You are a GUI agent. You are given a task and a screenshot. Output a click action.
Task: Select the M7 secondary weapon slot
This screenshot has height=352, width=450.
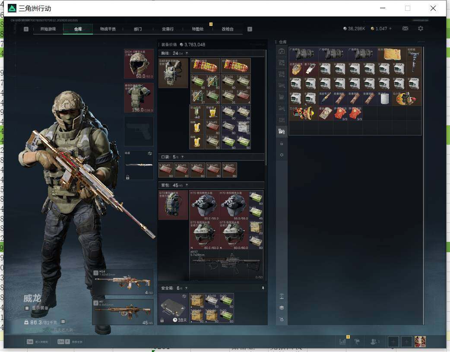point(123,312)
